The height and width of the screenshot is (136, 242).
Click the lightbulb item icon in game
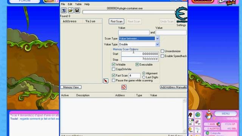pos(191,130)
